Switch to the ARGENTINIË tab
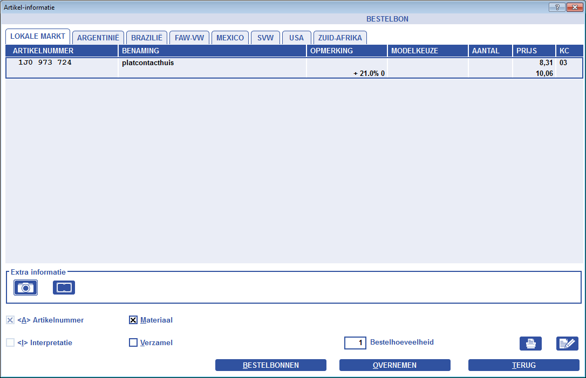The width and height of the screenshot is (586, 378). click(98, 38)
